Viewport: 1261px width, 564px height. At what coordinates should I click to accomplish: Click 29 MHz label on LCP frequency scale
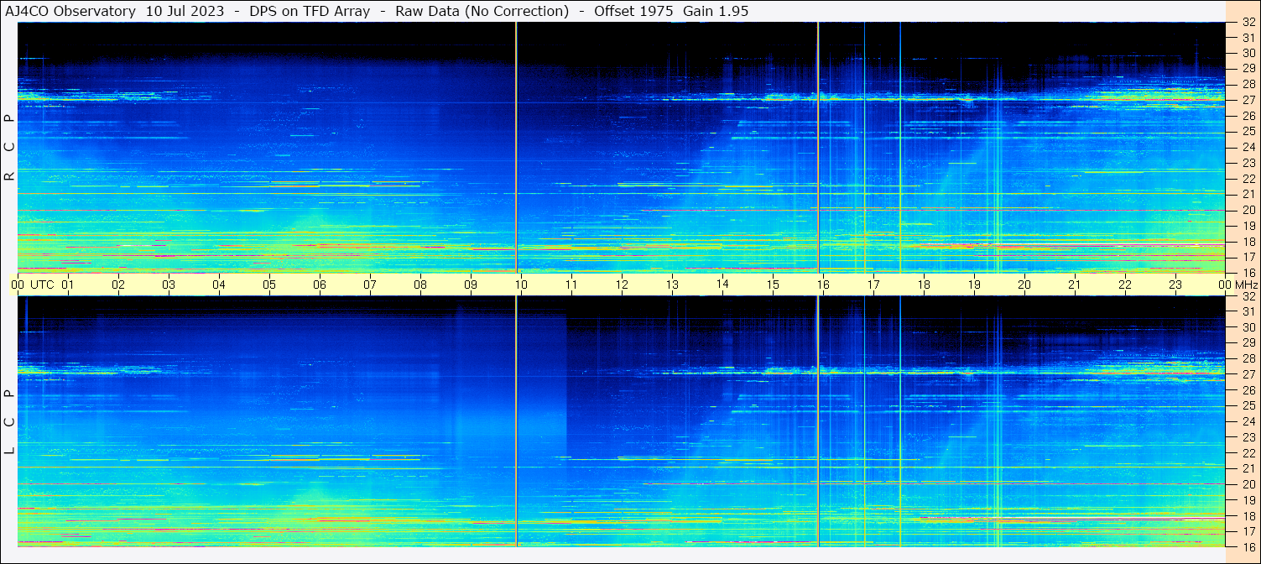(x=1248, y=343)
